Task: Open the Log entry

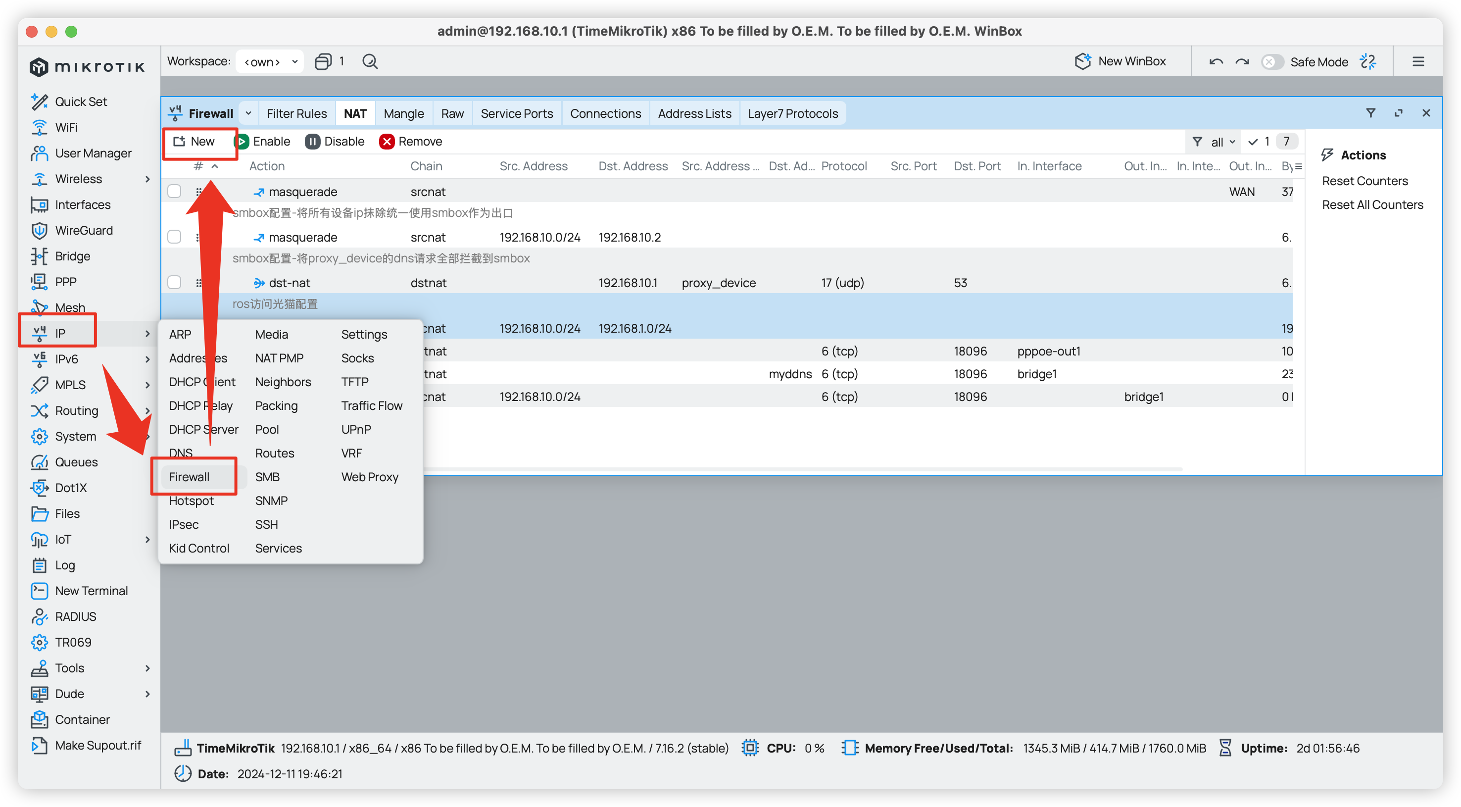Action: (x=53, y=565)
